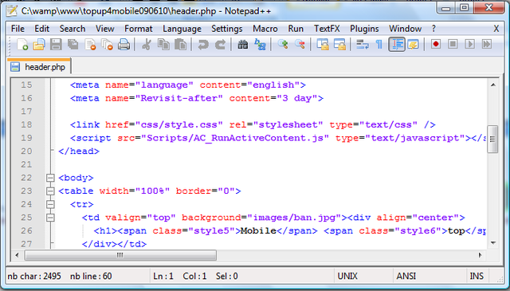Click vertical scrollbar up arrow

[493, 85]
